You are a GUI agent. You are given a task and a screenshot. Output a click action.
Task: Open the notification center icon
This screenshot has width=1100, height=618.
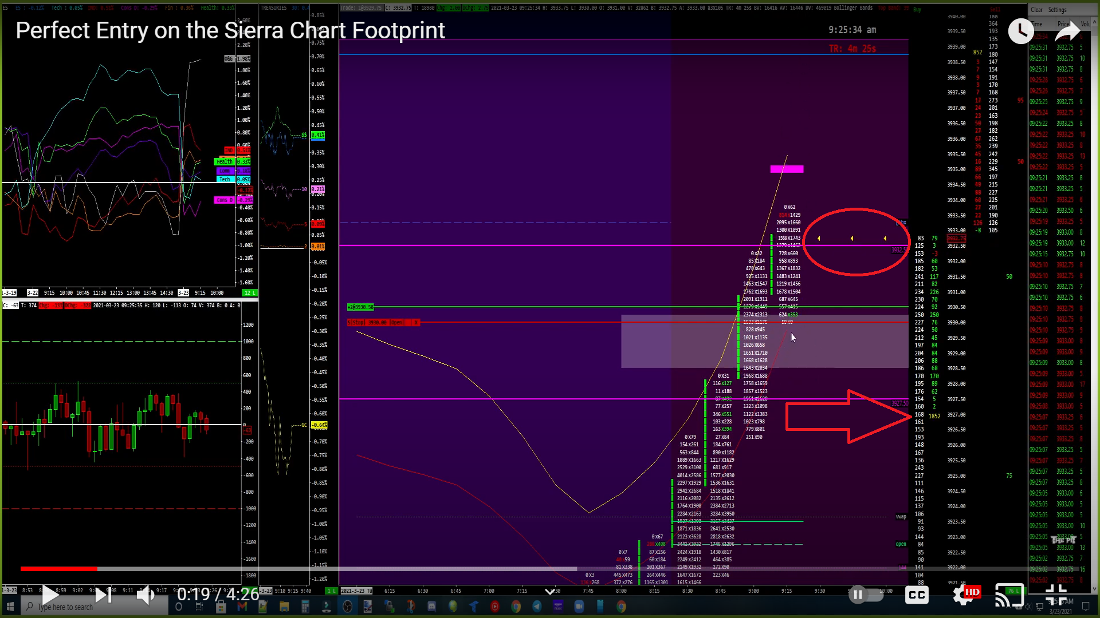(x=1086, y=607)
